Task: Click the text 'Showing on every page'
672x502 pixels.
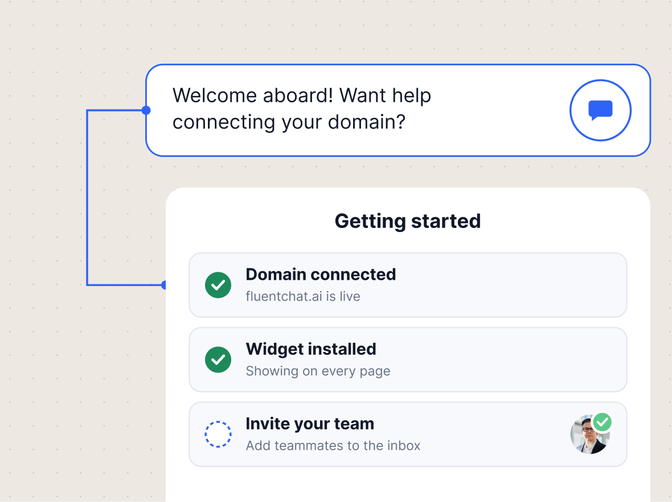Action: 318,371
